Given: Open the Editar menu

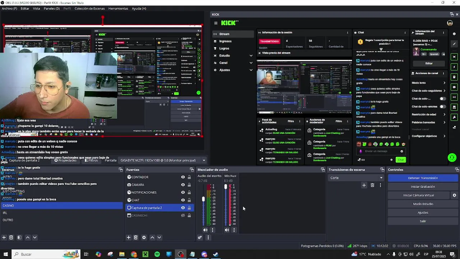Looking at the screenshot, I should tap(25, 8).
